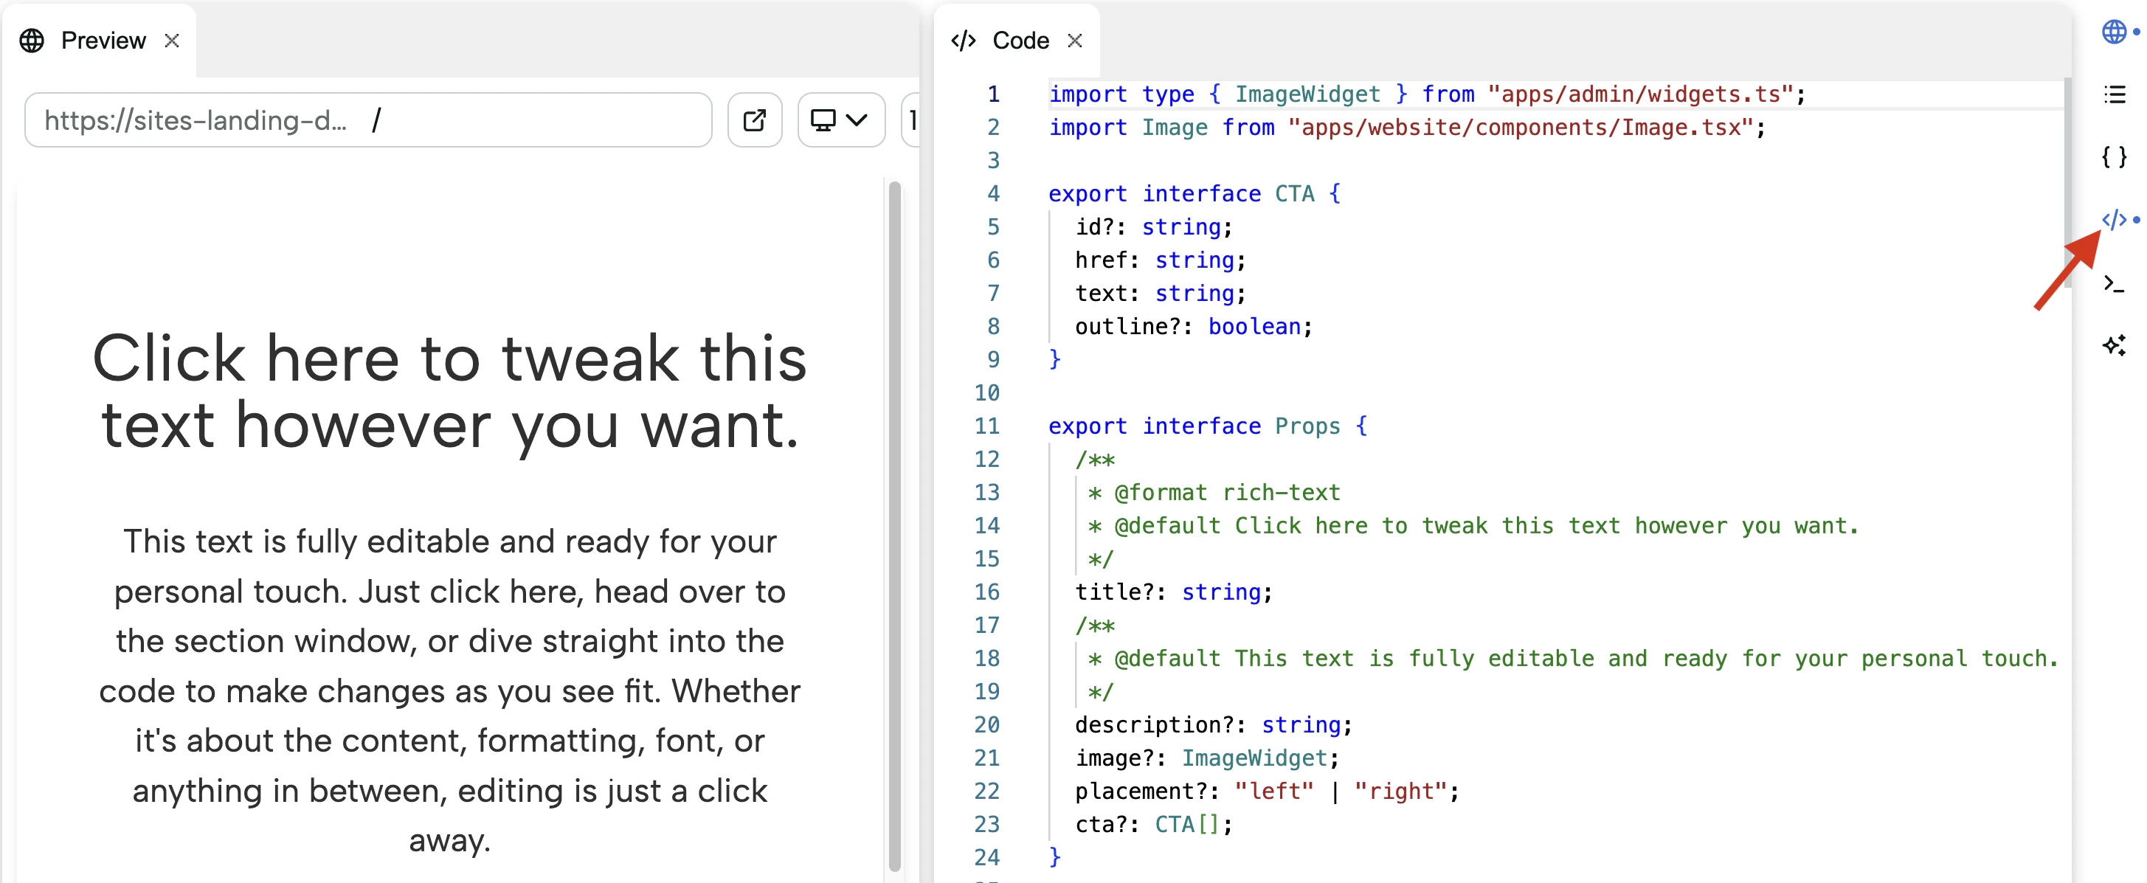Click the AI sparkles assistant icon

coord(2114,346)
